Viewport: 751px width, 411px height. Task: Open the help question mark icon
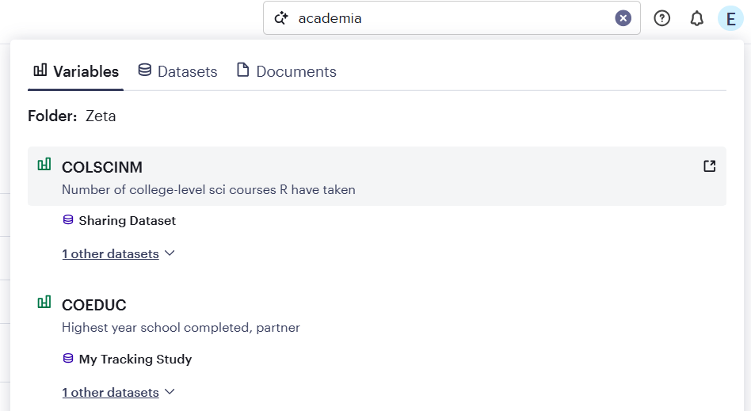click(x=662, y=18)
